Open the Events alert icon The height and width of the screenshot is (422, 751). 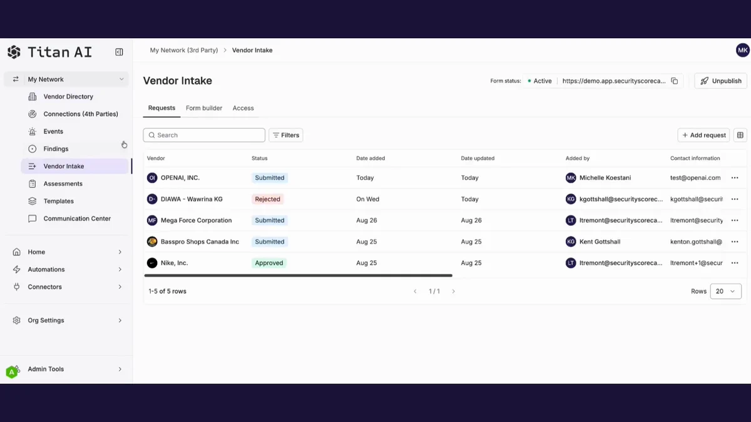(33, 132)
